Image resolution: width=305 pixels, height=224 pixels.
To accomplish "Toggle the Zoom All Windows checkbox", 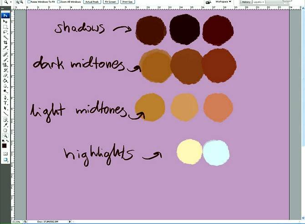I will (59, 2).
